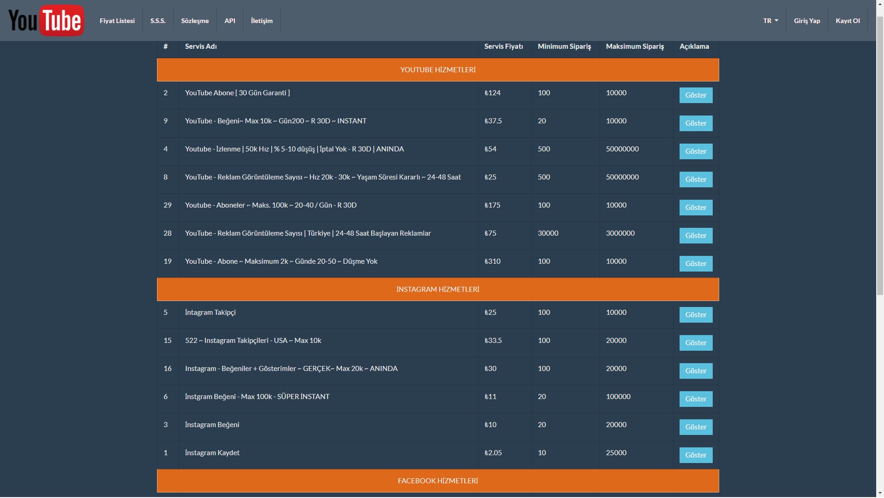Click Göster for İnstagram Kaydet row
Screen dimensions: 884x498
[696, 455]
